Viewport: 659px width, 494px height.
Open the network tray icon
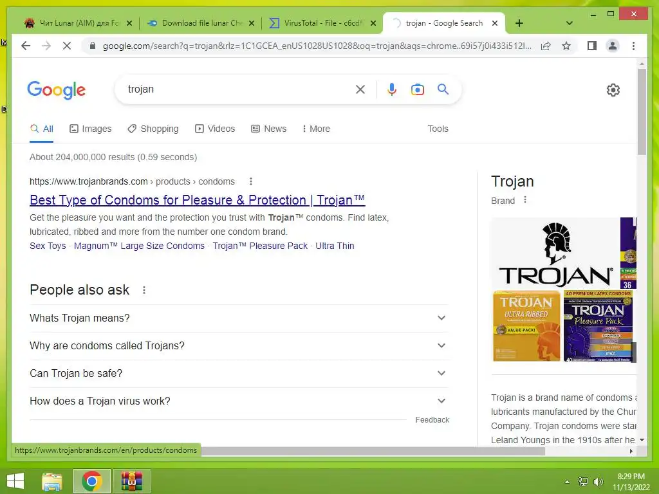pos(582,481)
